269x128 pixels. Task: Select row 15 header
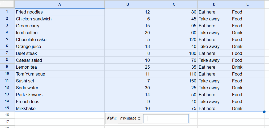click(7, 108)
